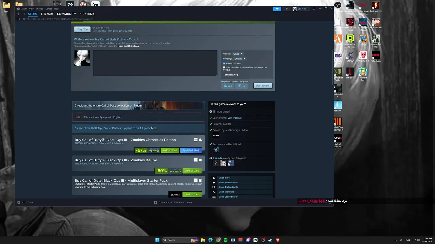
Task: Check the received product for free box
Action: [x=224, y=67]
